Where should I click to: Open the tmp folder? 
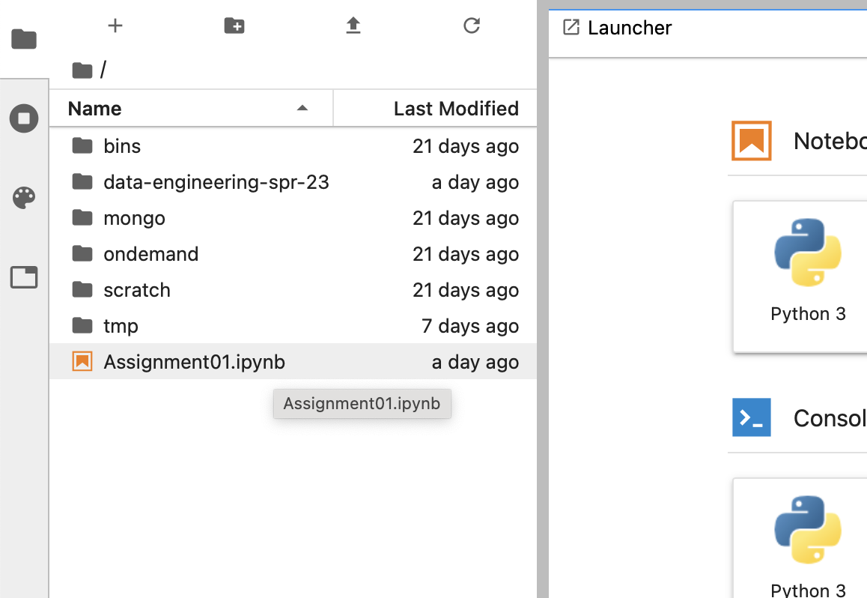(x=121, y=326)
